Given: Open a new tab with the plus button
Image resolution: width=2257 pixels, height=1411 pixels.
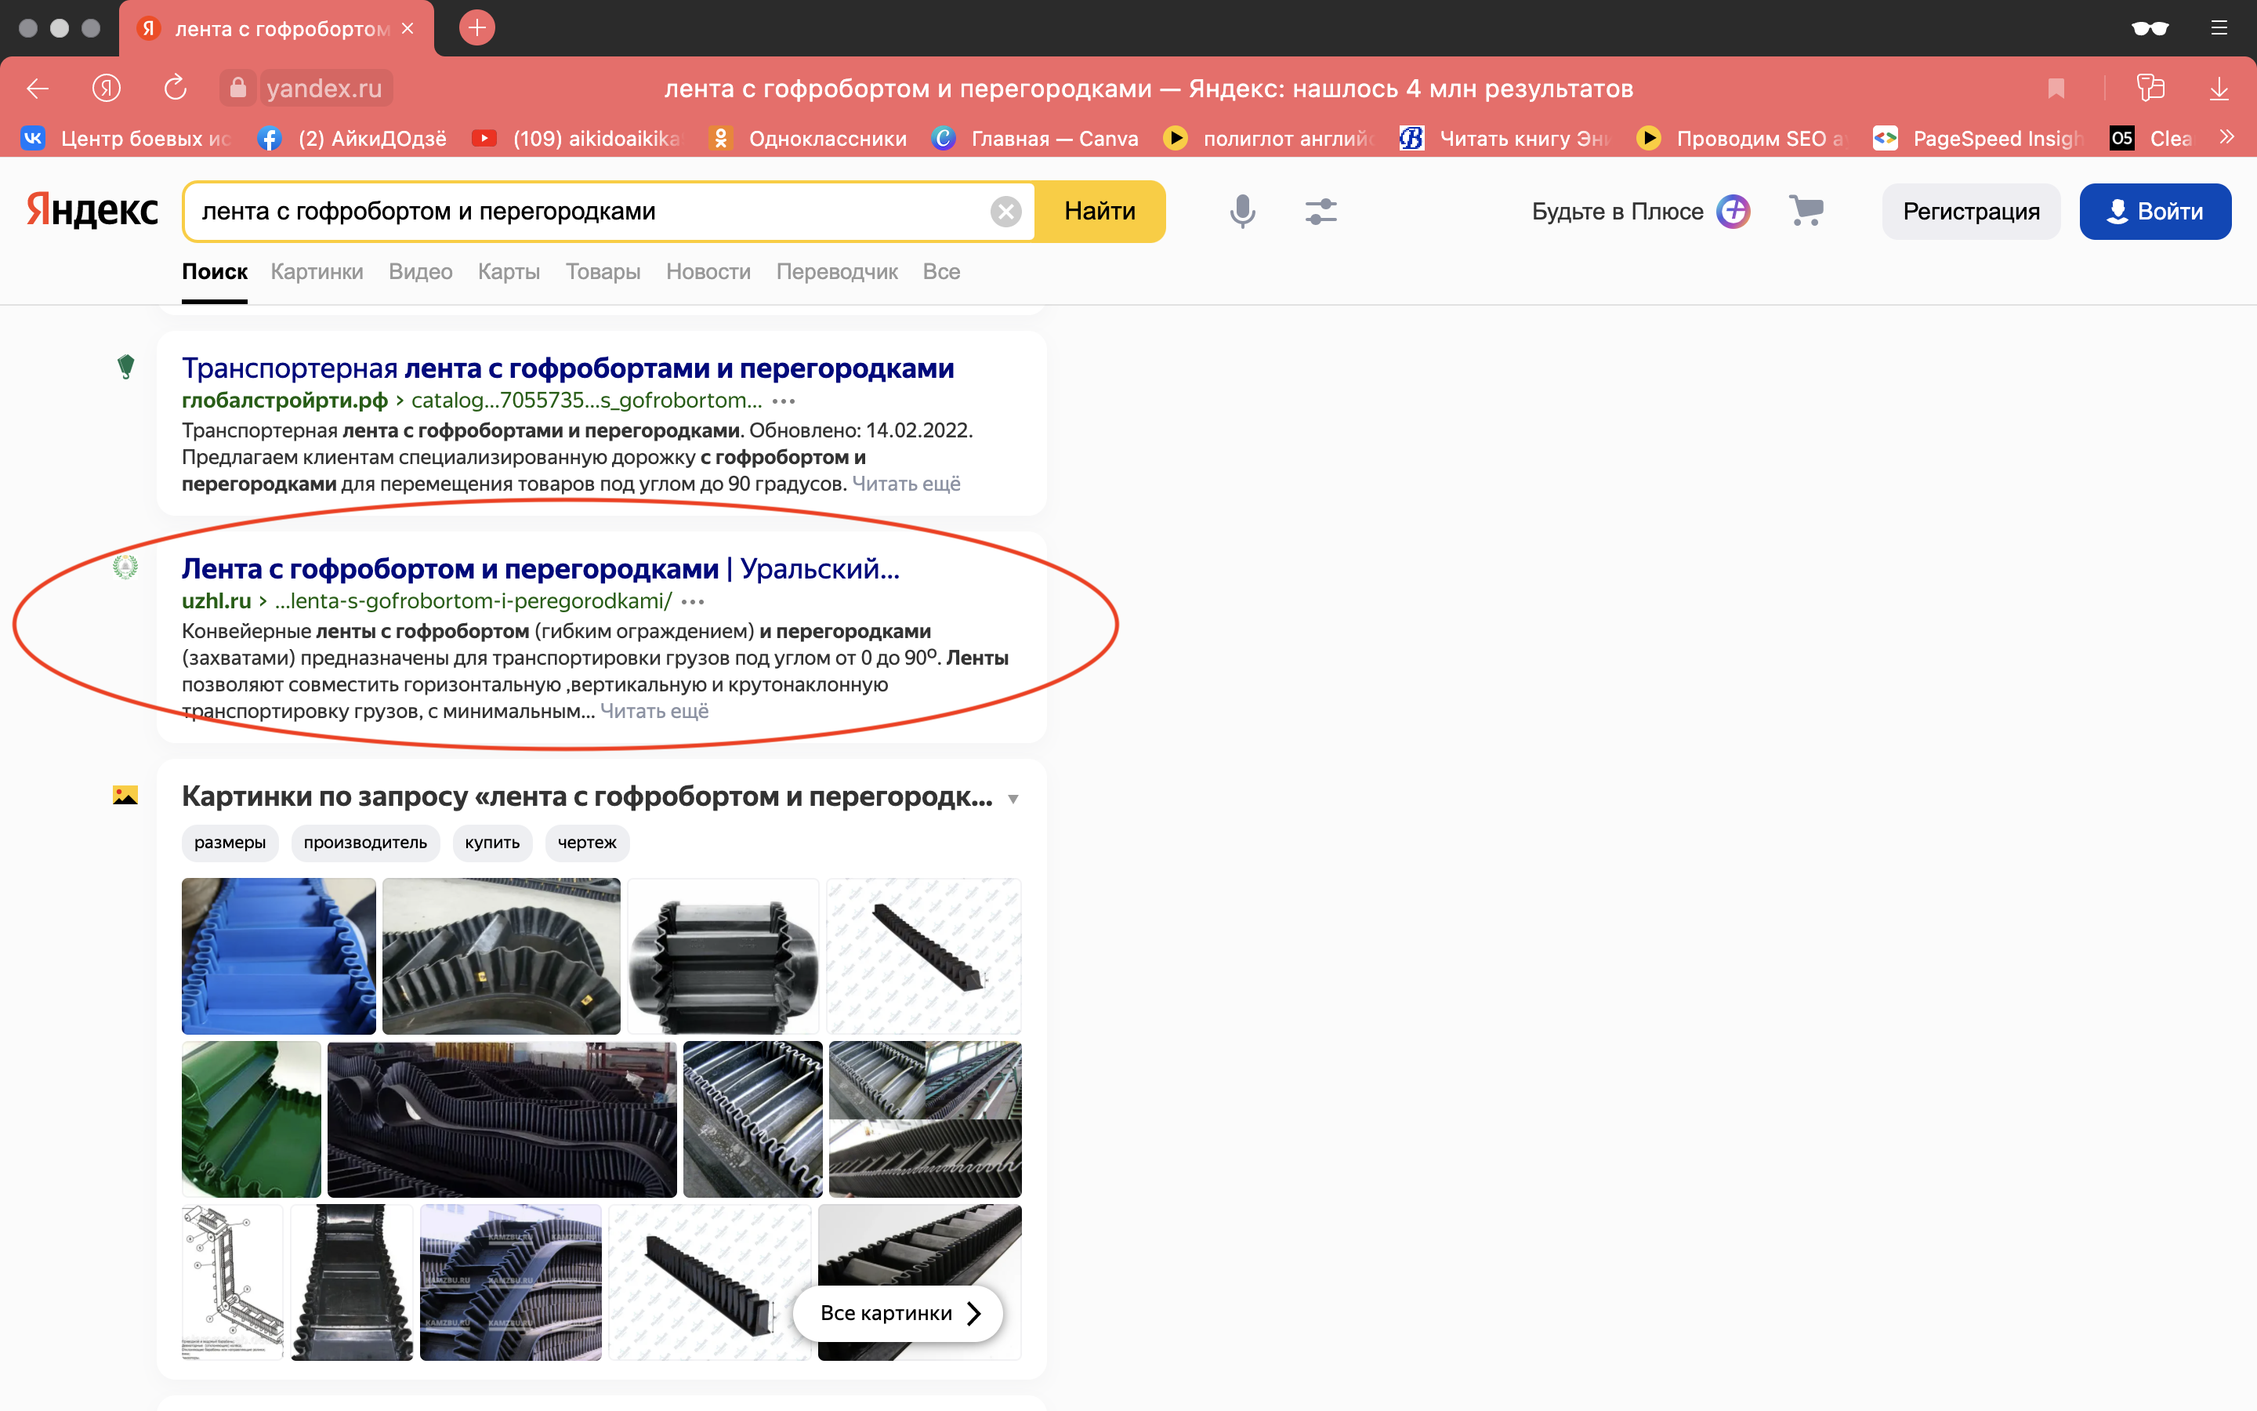Looking at the screenshot, I should point(476,28).
